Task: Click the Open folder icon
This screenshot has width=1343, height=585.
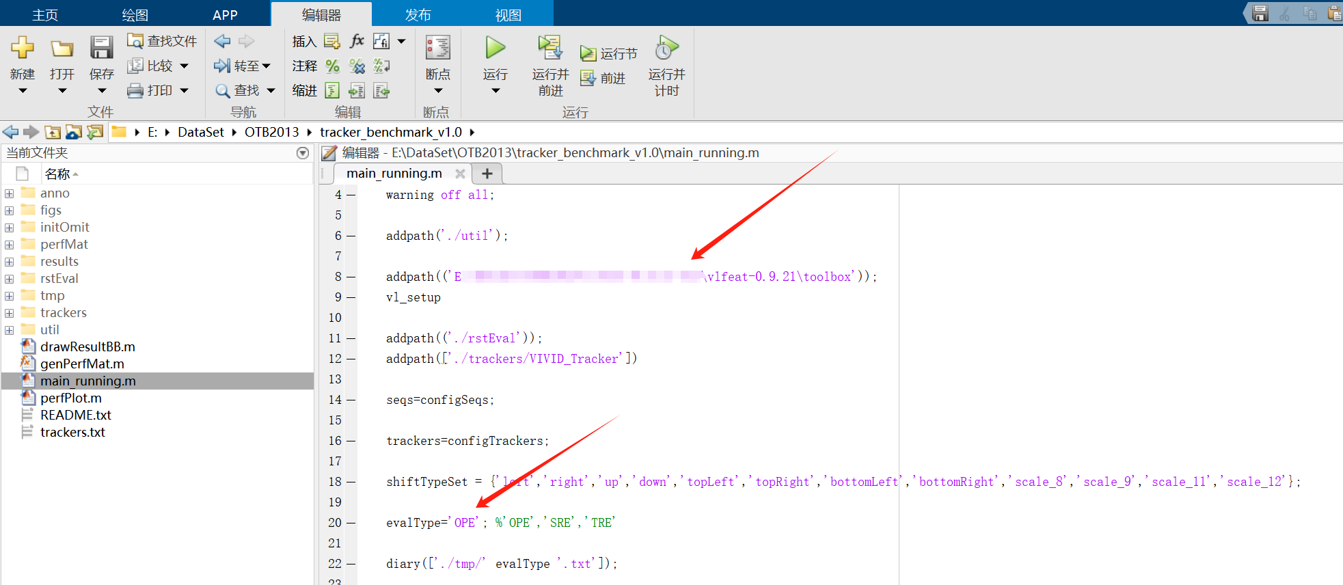Action: 62,48
